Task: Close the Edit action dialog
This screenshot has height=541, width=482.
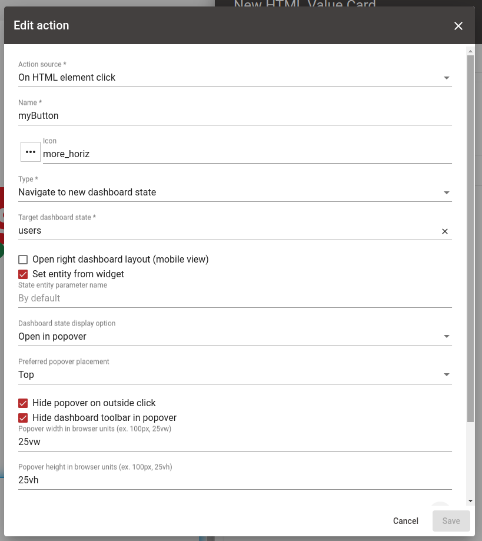Action: tap(458, 26)
